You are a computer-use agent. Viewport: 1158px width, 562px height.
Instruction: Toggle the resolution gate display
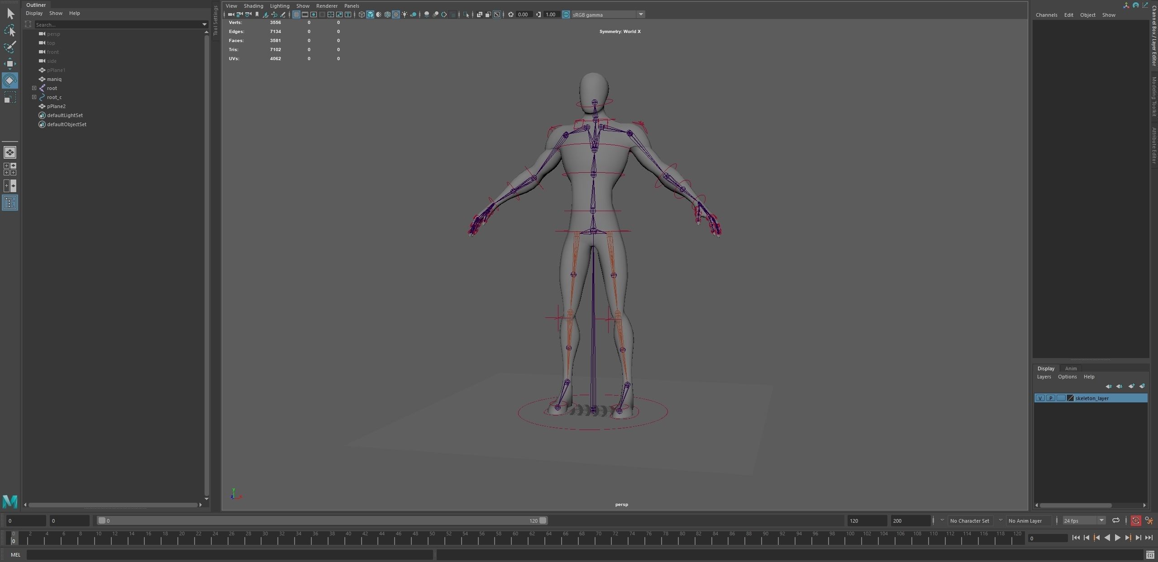(x=314, y=14)
